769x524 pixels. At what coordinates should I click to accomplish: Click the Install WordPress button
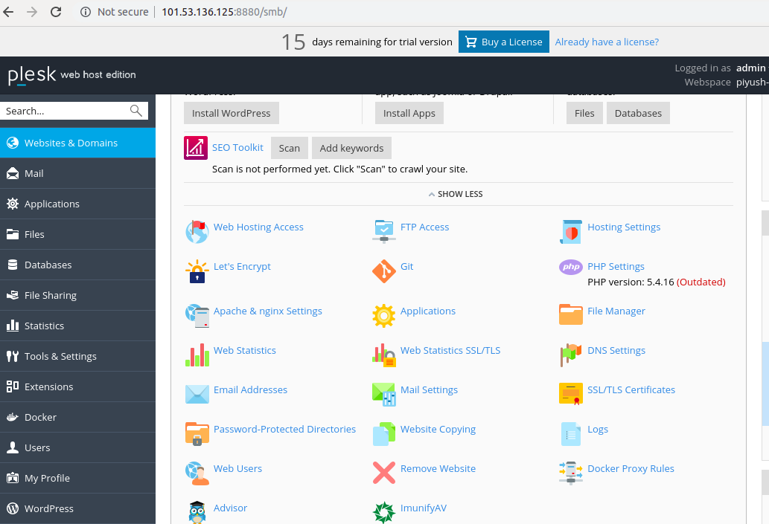click(232, 113)
